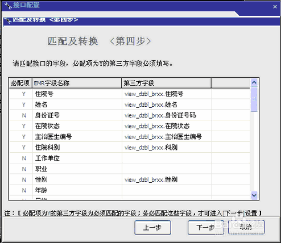The image size is (281, 243).
Task: Select the EMR field cell 姓名
Action: tap(77, 104)
